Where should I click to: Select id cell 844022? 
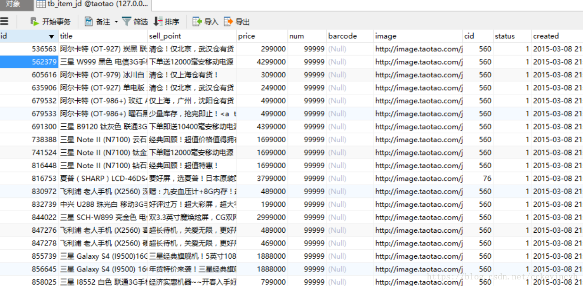(x=29, y=217)
